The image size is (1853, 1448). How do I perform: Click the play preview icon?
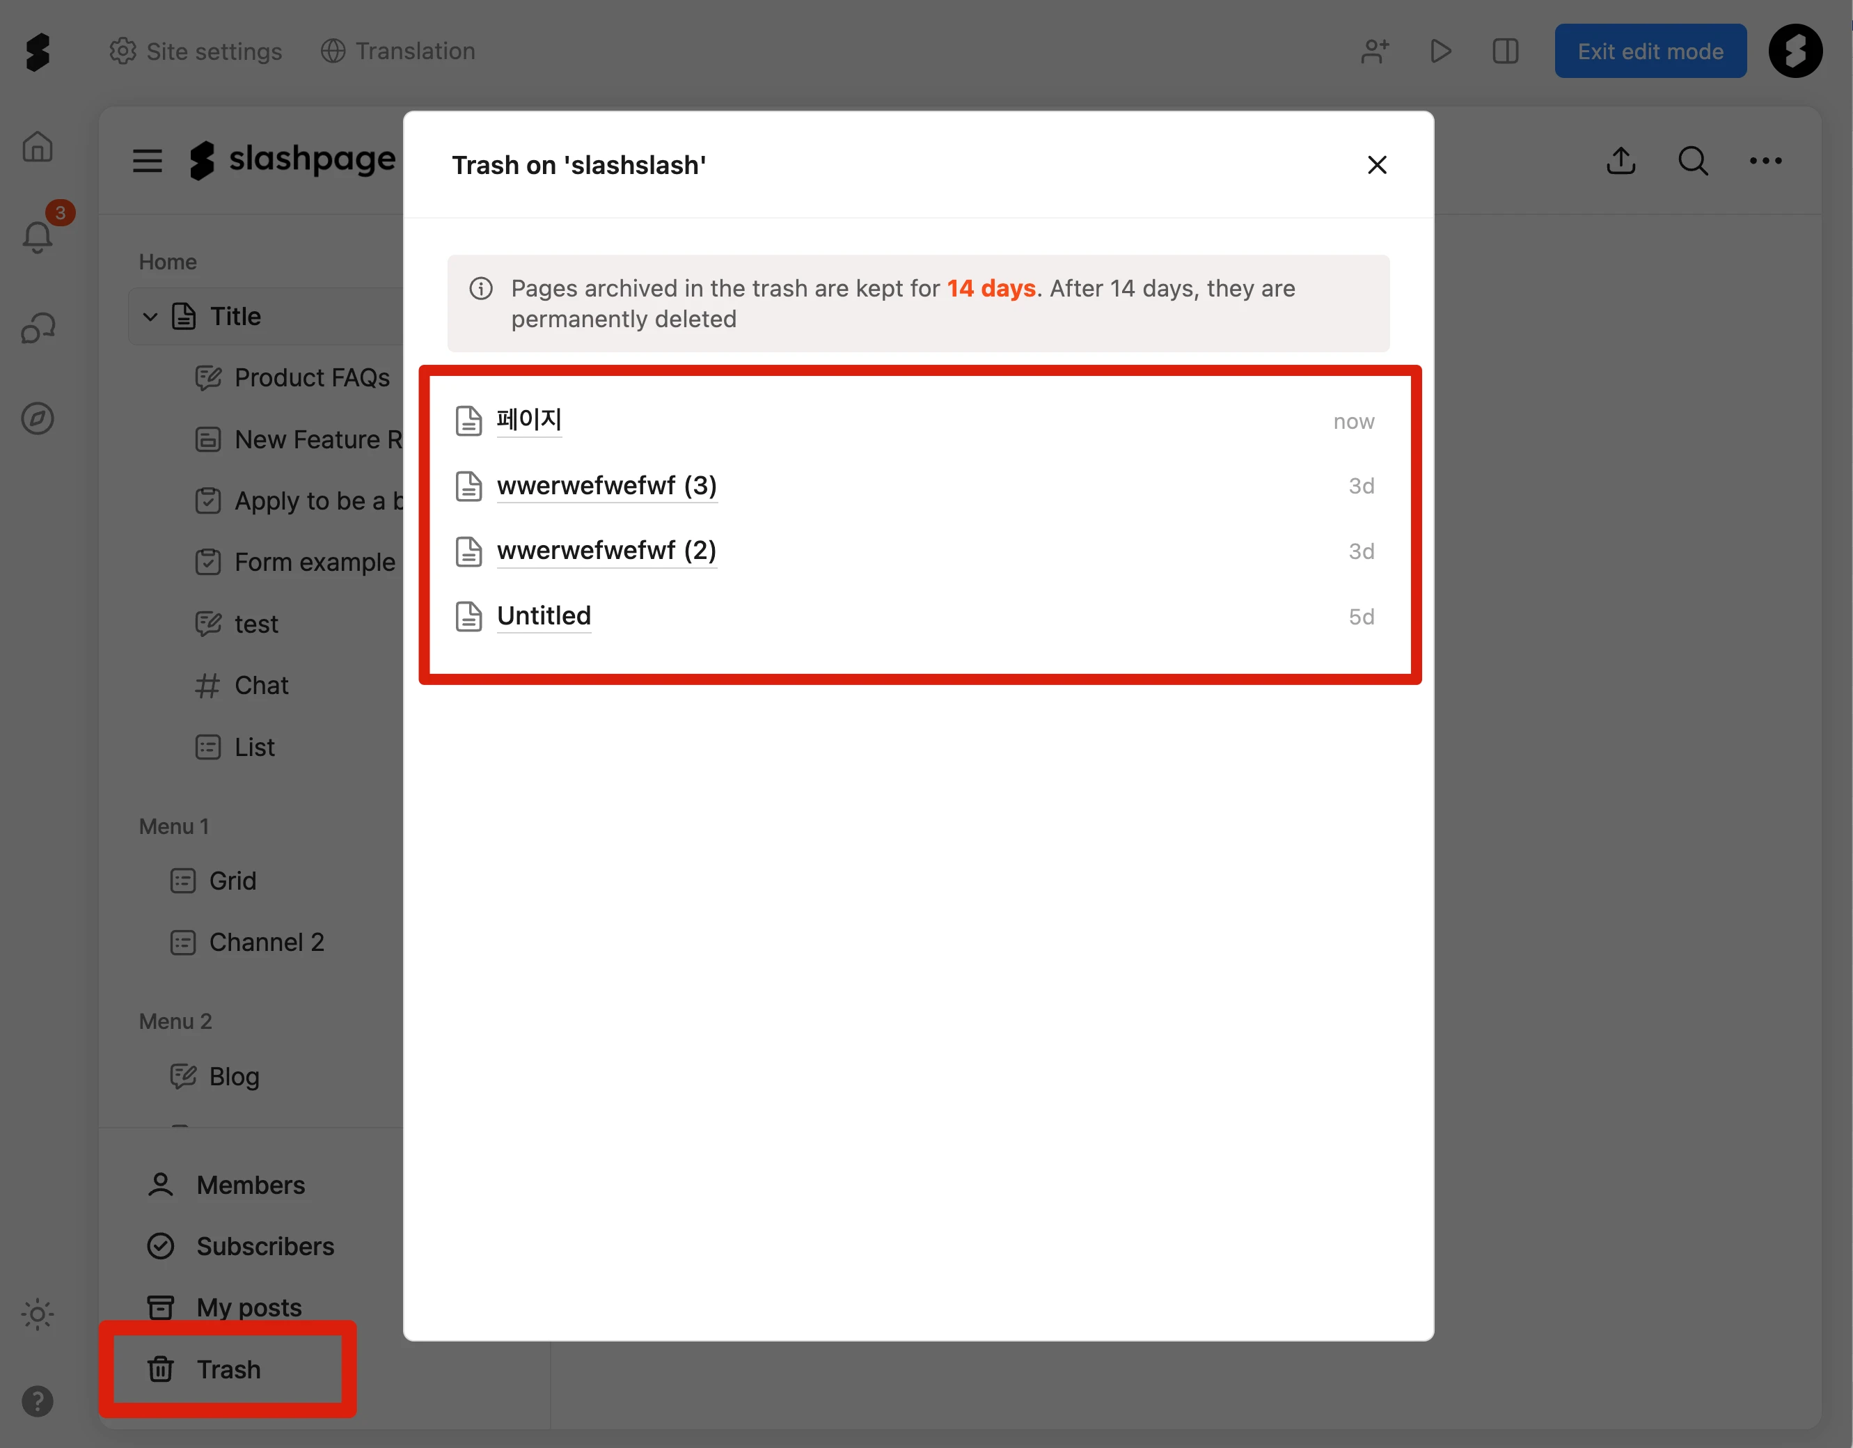pos(1440,51)
